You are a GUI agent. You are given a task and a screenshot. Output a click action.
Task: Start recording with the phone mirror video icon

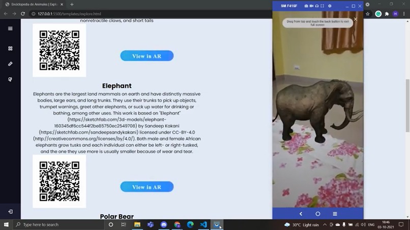(x=311, y=6)
